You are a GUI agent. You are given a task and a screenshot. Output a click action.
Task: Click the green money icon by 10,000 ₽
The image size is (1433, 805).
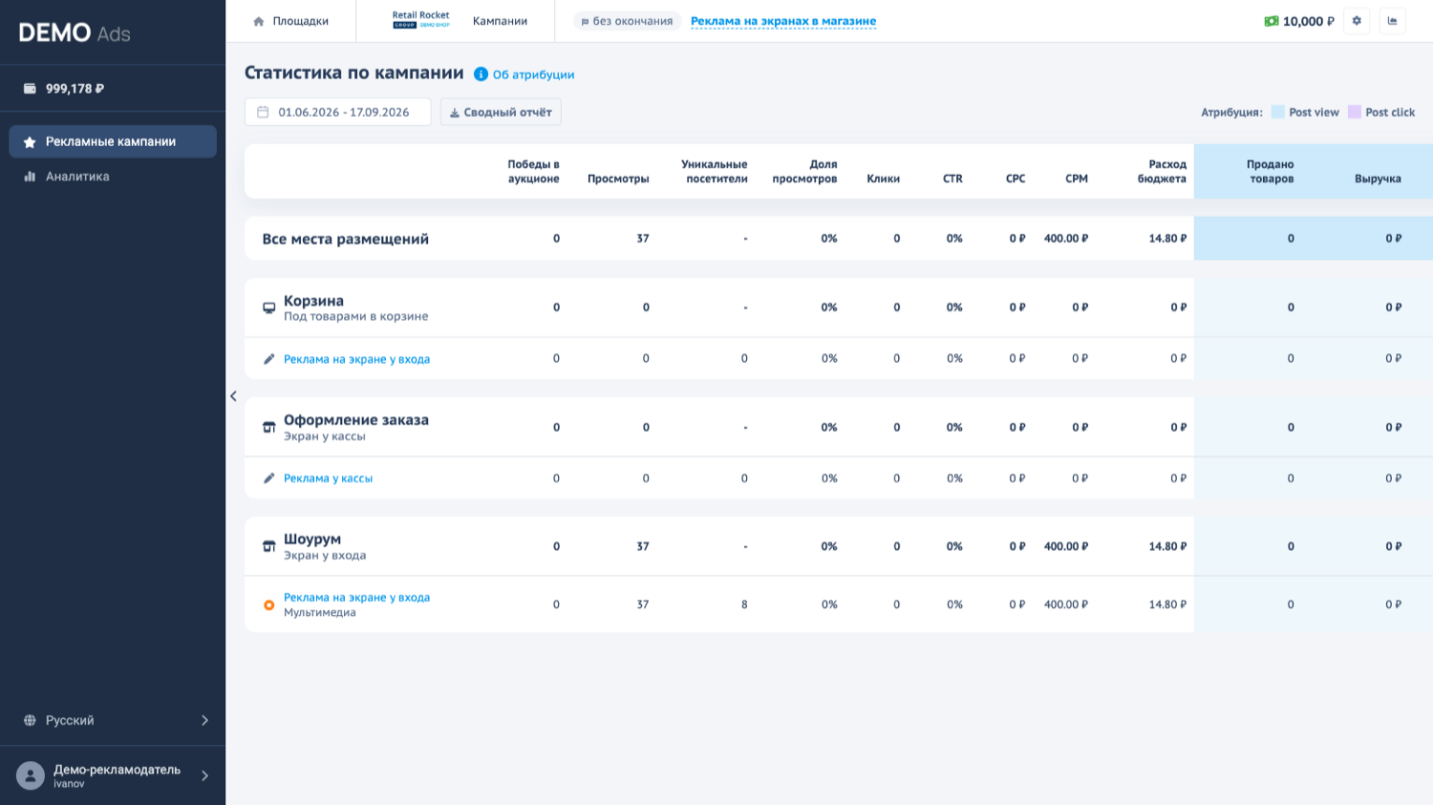1272,21
